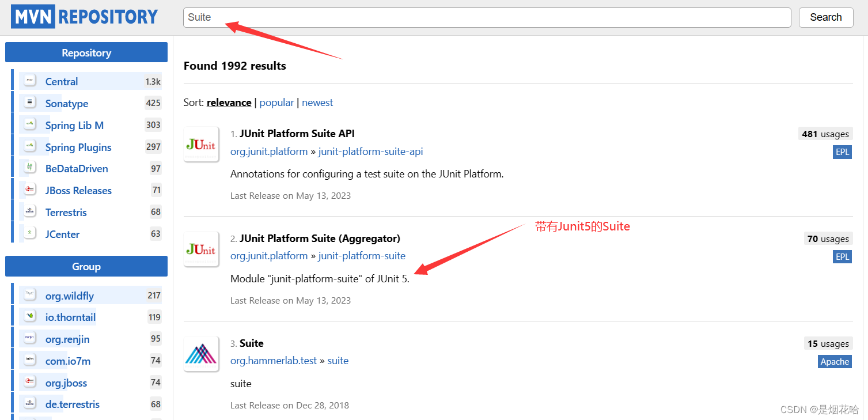Click EPL license tag of Suite Aggregator
868x420 pixels.
[842, 257]
